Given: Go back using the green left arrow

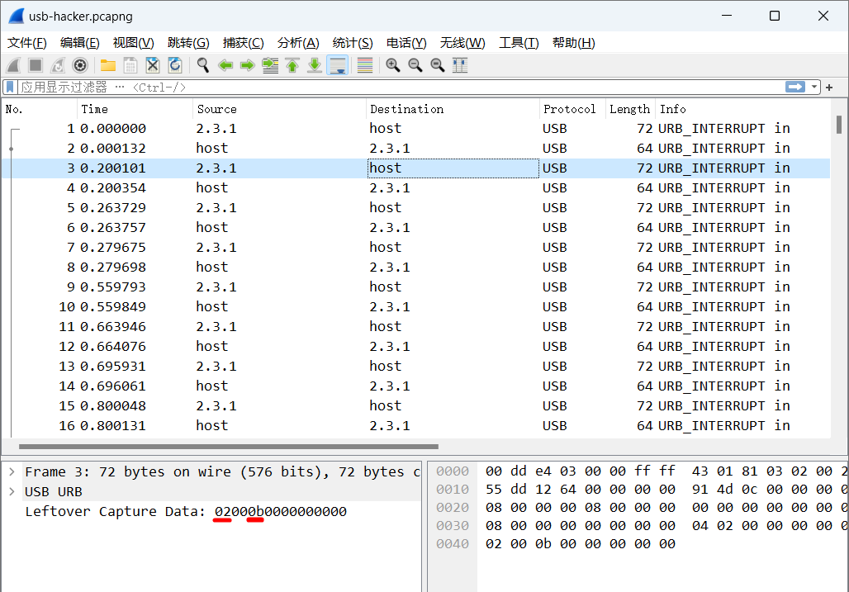Looking at the screenshot, I should pos(225,65).
